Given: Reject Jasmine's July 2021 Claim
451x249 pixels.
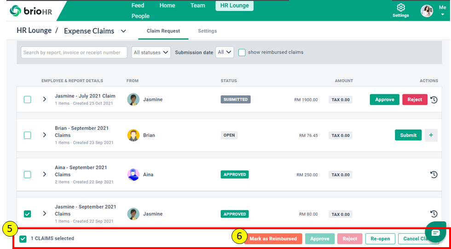Looking at the screenshot, I should click(415, 99).
